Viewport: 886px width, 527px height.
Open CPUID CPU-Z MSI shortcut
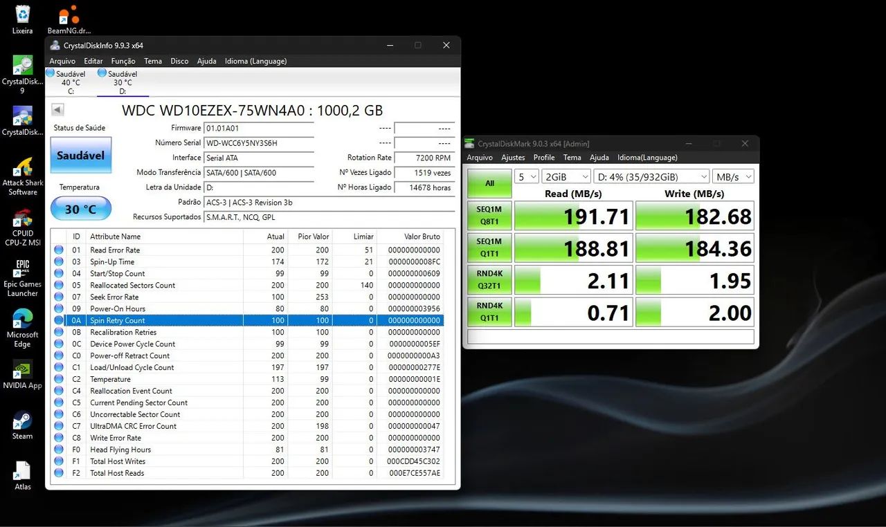point(23,227)
